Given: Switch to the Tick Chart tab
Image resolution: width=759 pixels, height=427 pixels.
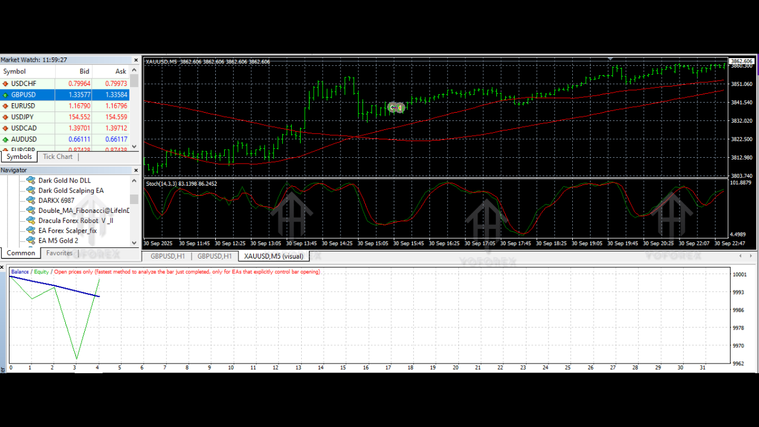Looking at the screenshot, I should [x=58, y=157].
